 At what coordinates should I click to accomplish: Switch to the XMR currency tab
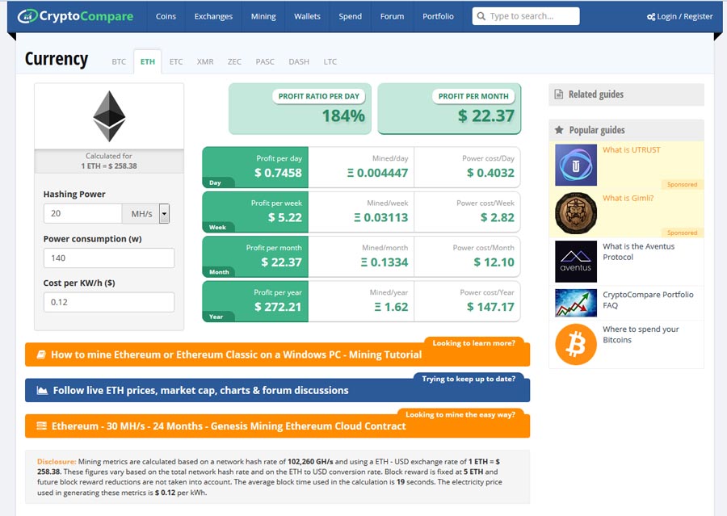(x=205, y=61)
